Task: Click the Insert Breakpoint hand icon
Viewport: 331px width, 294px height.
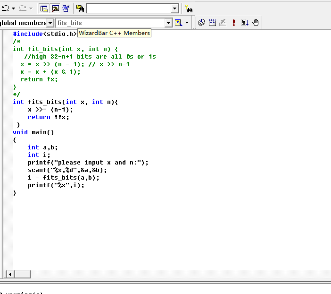Action: (256, 22)
